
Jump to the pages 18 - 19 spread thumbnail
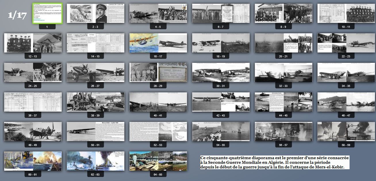(x=221, y=43)
